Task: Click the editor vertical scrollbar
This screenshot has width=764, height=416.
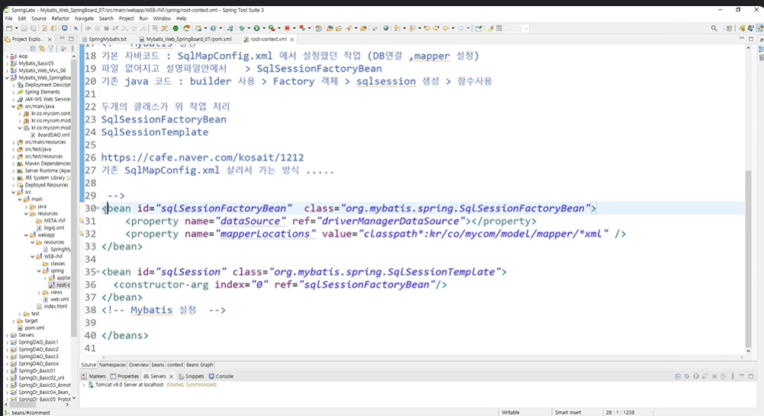Action: [749, 258]
